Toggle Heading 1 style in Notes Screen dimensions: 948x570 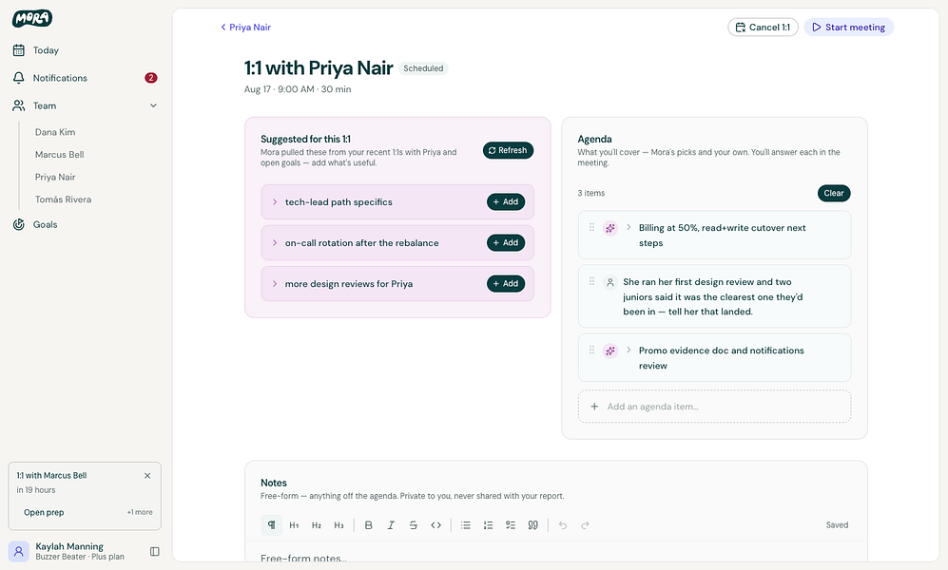[294, 525]
